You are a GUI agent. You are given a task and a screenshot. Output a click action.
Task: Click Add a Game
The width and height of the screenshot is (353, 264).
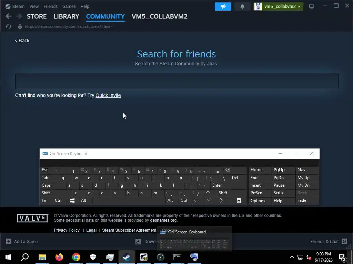pyautogui.click(x=22, y=242)
